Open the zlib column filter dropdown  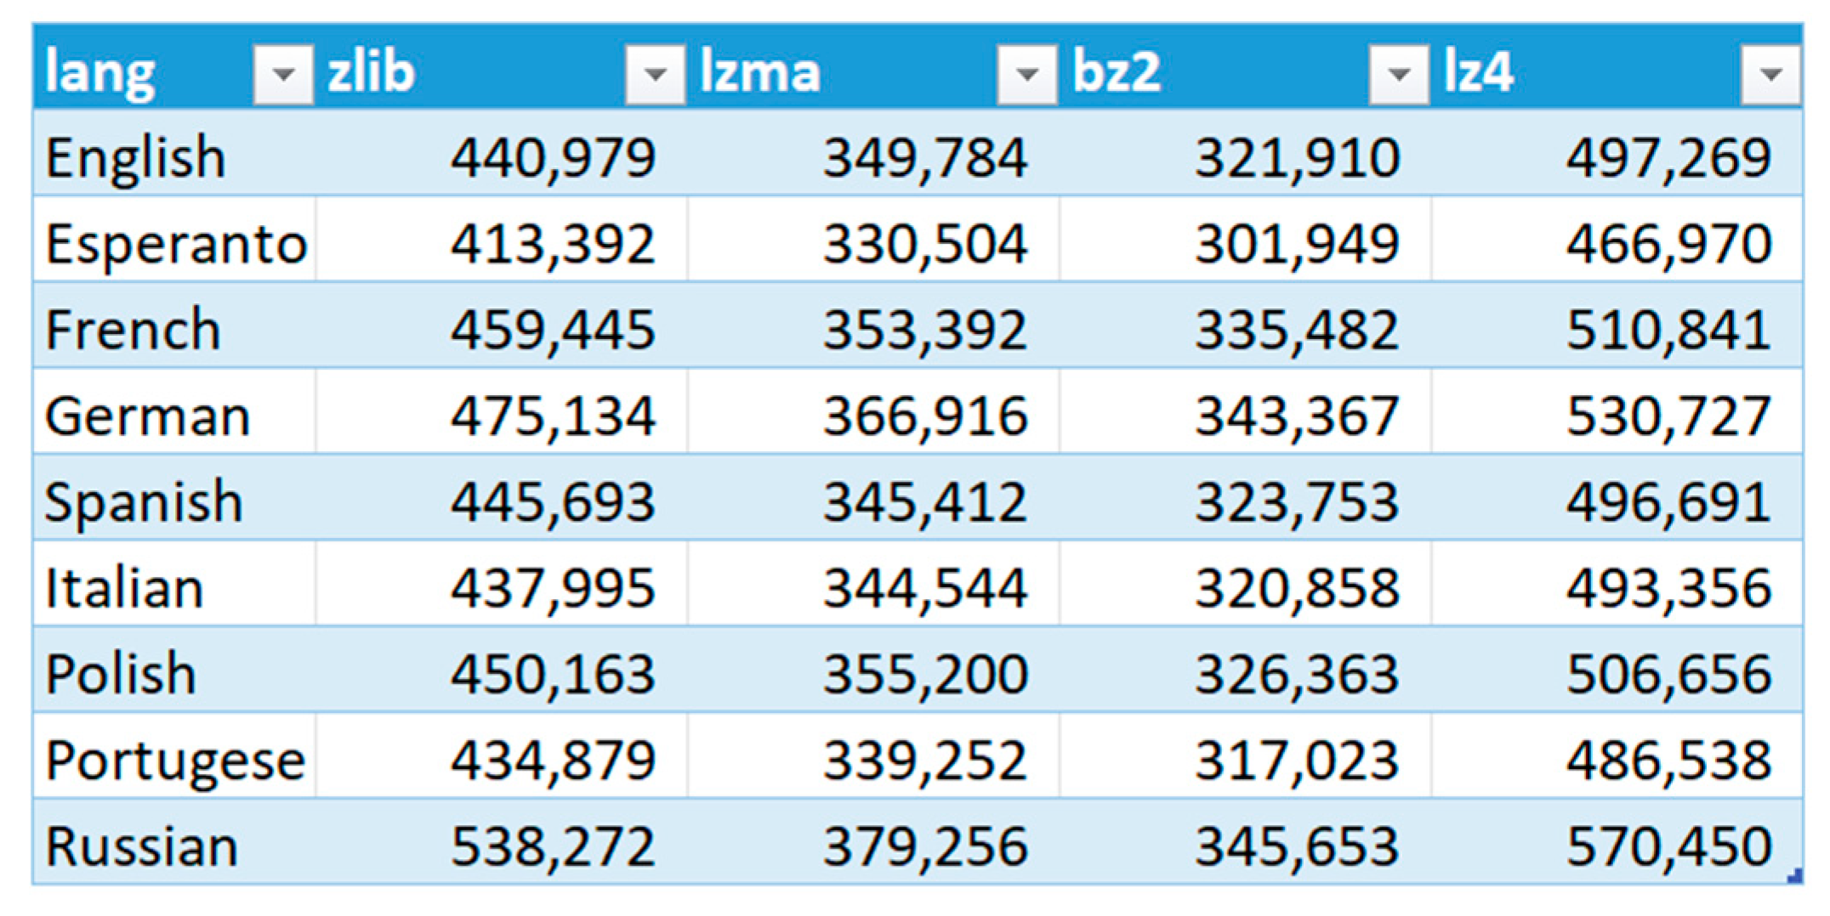click(655, 75)
